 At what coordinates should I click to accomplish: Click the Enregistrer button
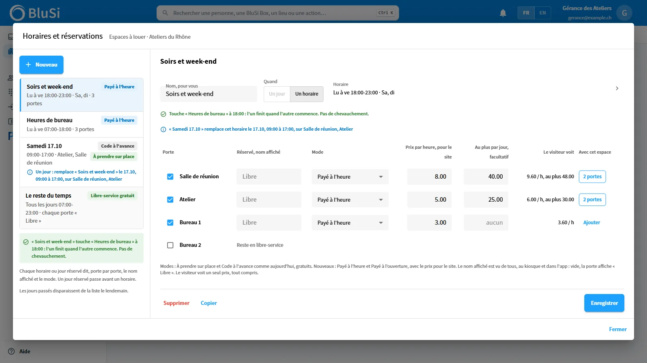tap(604, 303)
